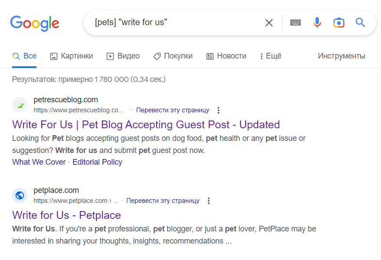Translate the petrescueblog page link
Viewport: 381px width, 260px height.
pyautogui.click(x=173, y=110)
